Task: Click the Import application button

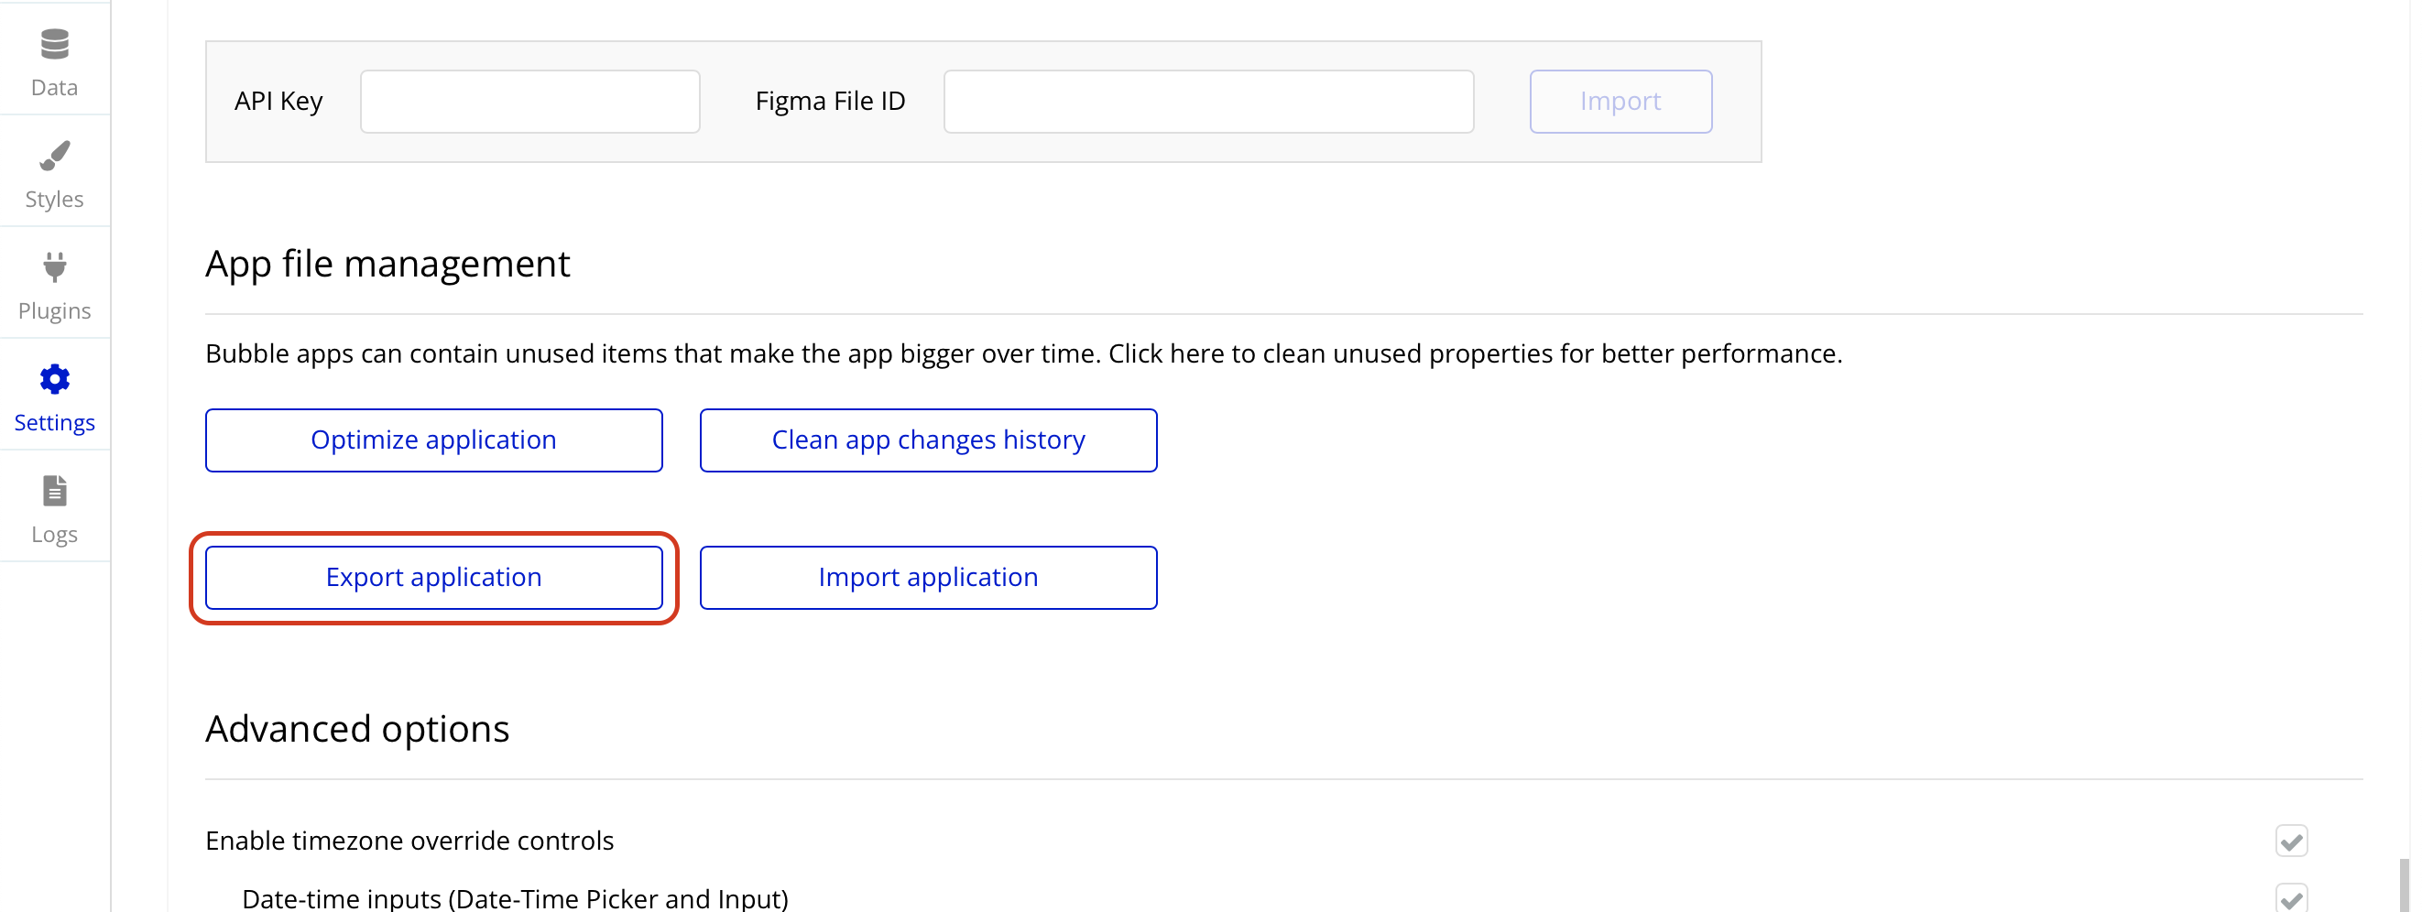Action: coord(928,577)
